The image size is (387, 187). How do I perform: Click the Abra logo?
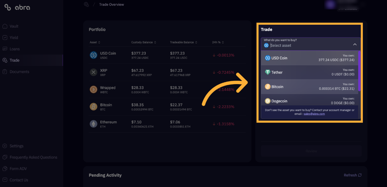click(x=17, y=8)
